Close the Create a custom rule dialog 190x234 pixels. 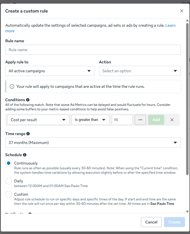182,11
